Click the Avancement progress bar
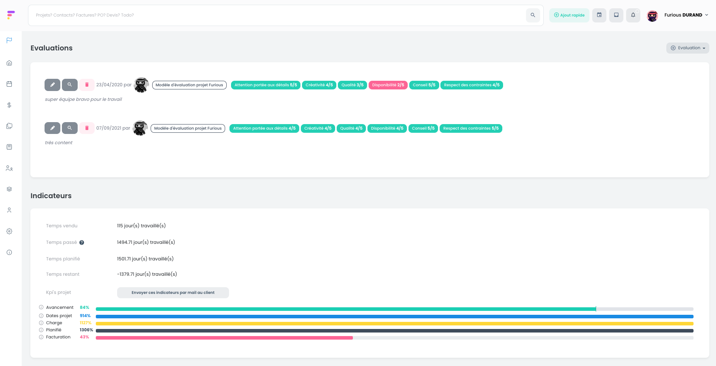The width and height of the screenshot is (716, 366). [x=395, y=309]
